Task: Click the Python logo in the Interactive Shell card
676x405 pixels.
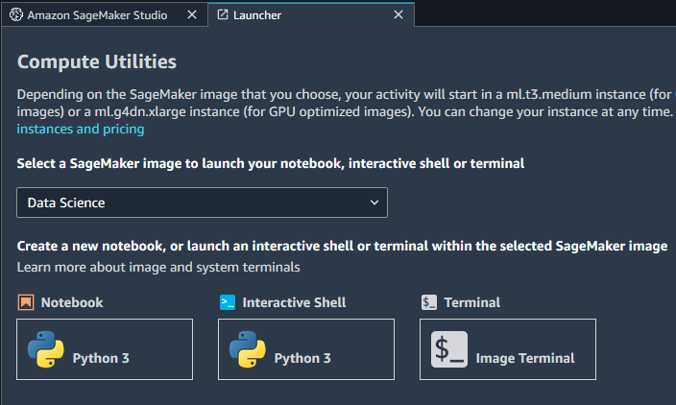Action: point(248,351)
